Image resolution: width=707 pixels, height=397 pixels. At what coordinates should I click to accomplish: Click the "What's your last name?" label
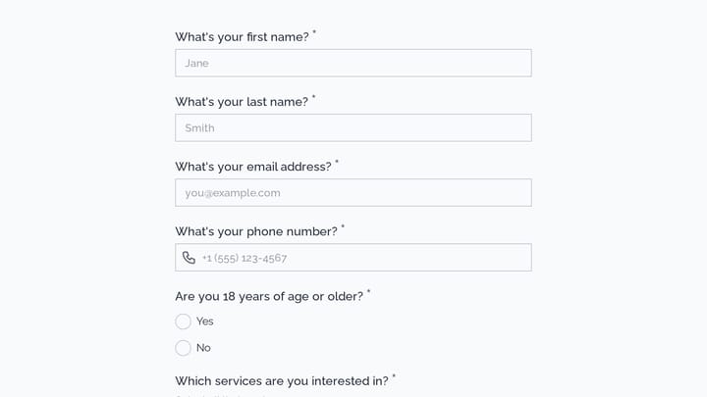tap(242, 102)
